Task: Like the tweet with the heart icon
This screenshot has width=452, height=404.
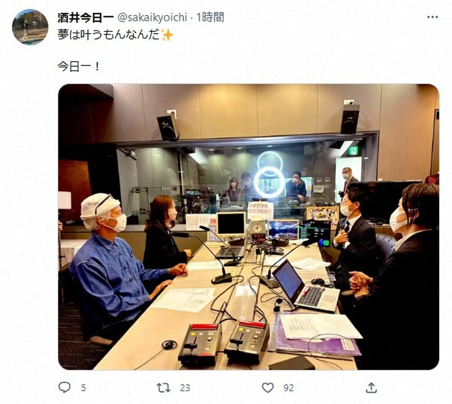Action: click(267, 387)
